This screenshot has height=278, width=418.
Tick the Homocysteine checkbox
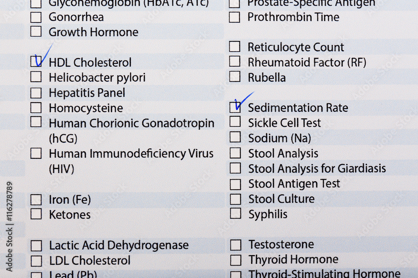pyautogui.click(x=36, y=108)
